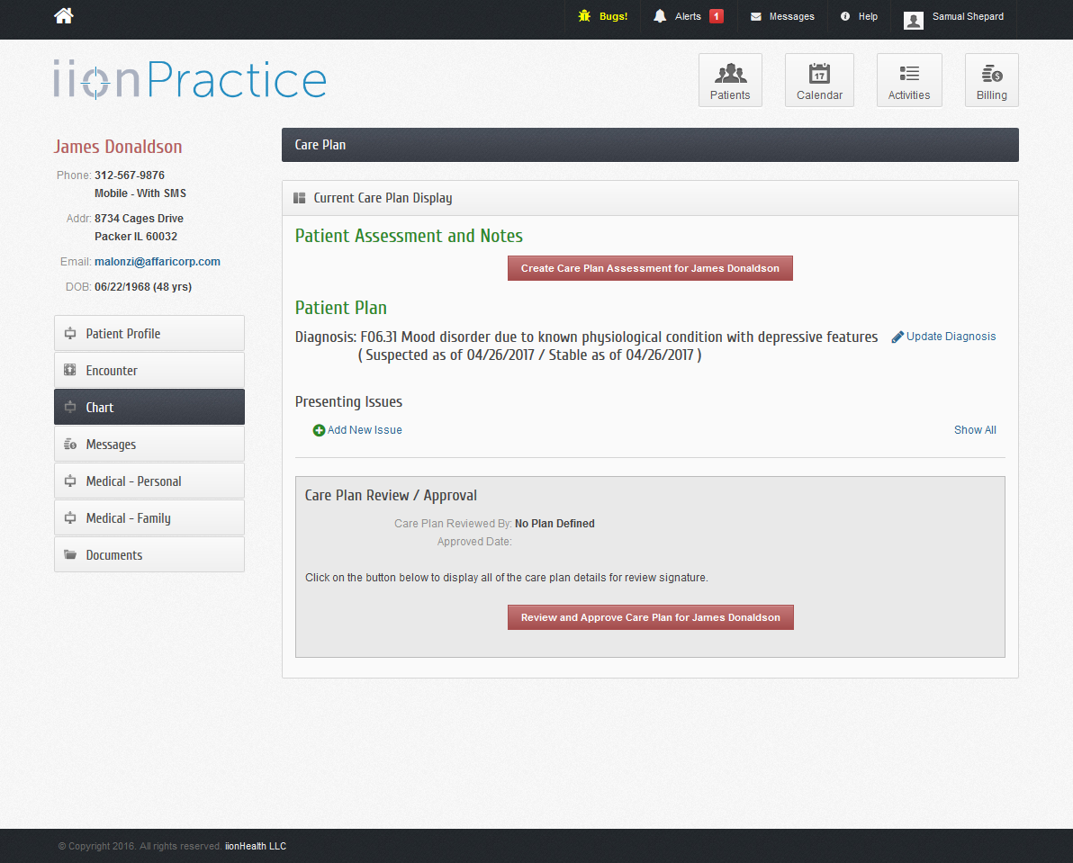Click Create Care Plan Assessment button
This screenshot has width=1073, height=863.
[x=650, y=268]
